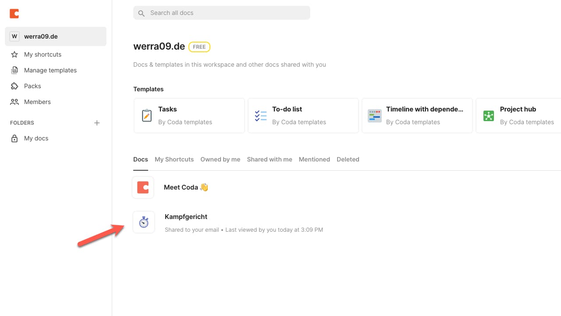
Task: Show the Shared with me tab
Action: [270, 159]
